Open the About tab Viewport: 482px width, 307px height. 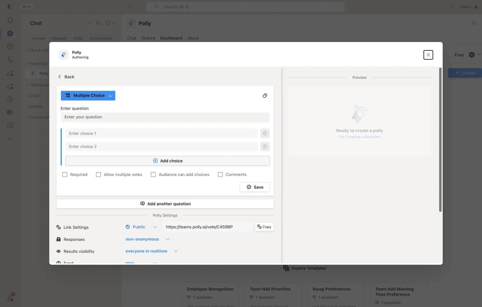[193, 38]
